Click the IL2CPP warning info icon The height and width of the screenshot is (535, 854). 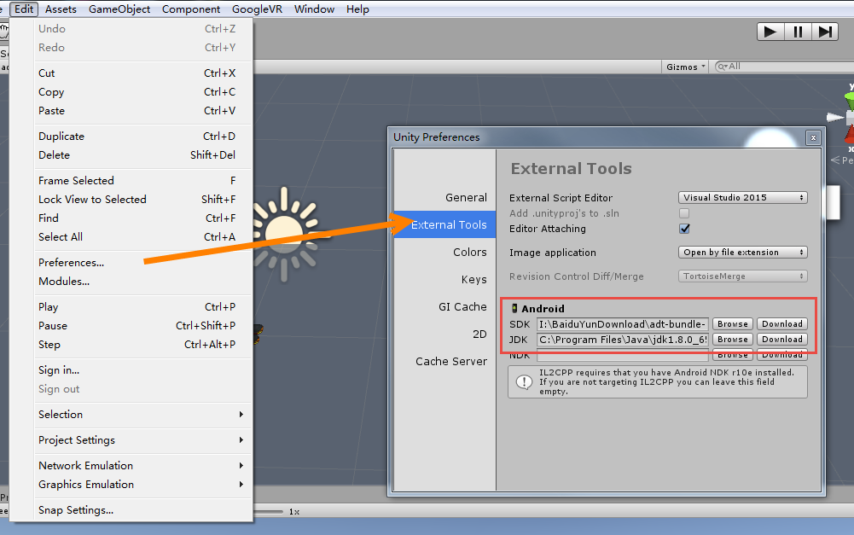tap(524, 382)
